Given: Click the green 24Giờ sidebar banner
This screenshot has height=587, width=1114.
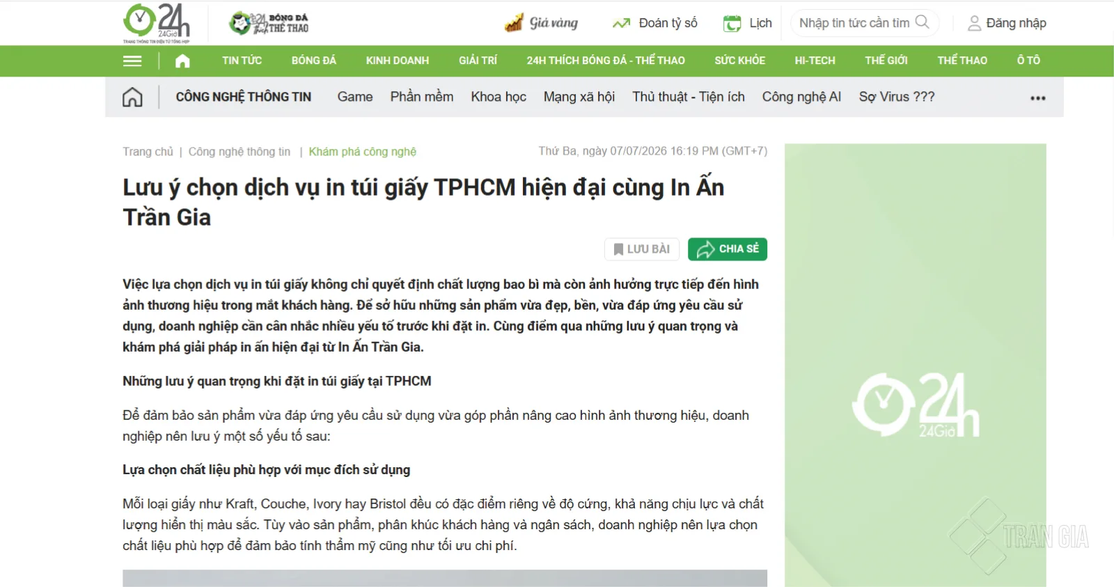Looking at the screenshot, I should tap(916, 365).
